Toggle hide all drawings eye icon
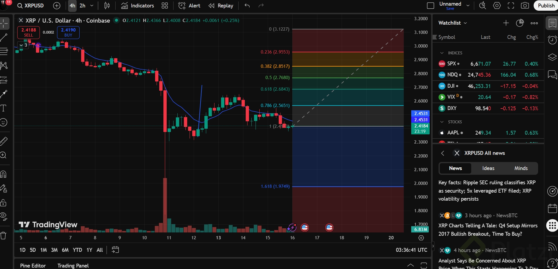The height and width of the screenshot is (269, 558). (4, 217)
